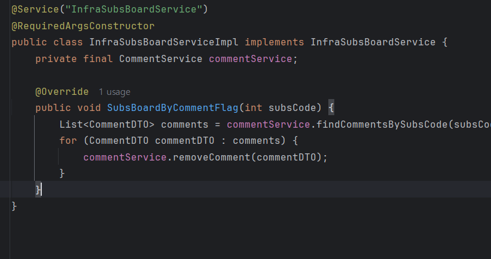
Task: Click the 'for' keyword
Action: 68,141
